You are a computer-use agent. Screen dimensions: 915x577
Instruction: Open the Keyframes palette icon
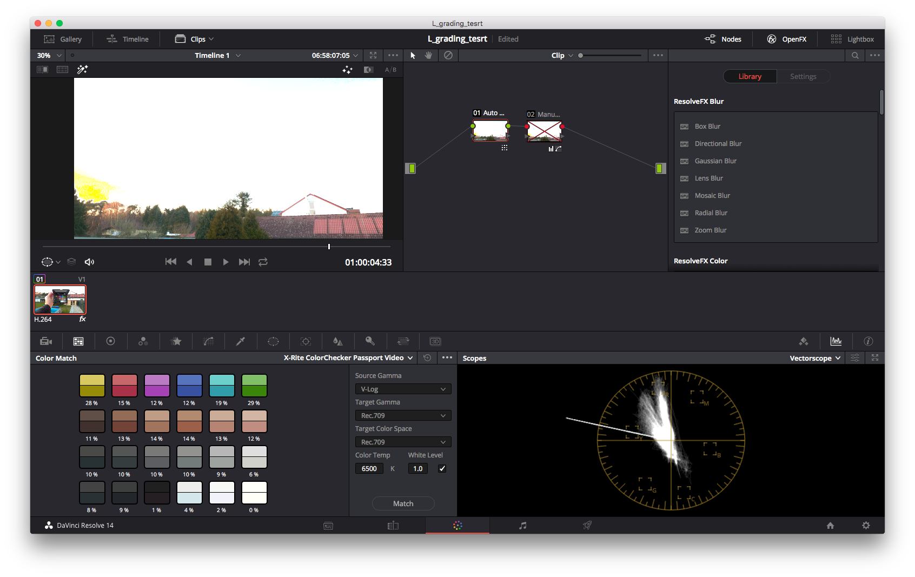pos(804,341)
